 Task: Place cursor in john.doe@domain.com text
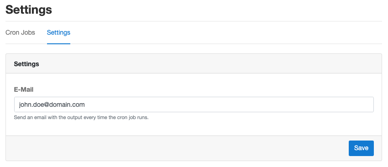[x=52, y=104]
